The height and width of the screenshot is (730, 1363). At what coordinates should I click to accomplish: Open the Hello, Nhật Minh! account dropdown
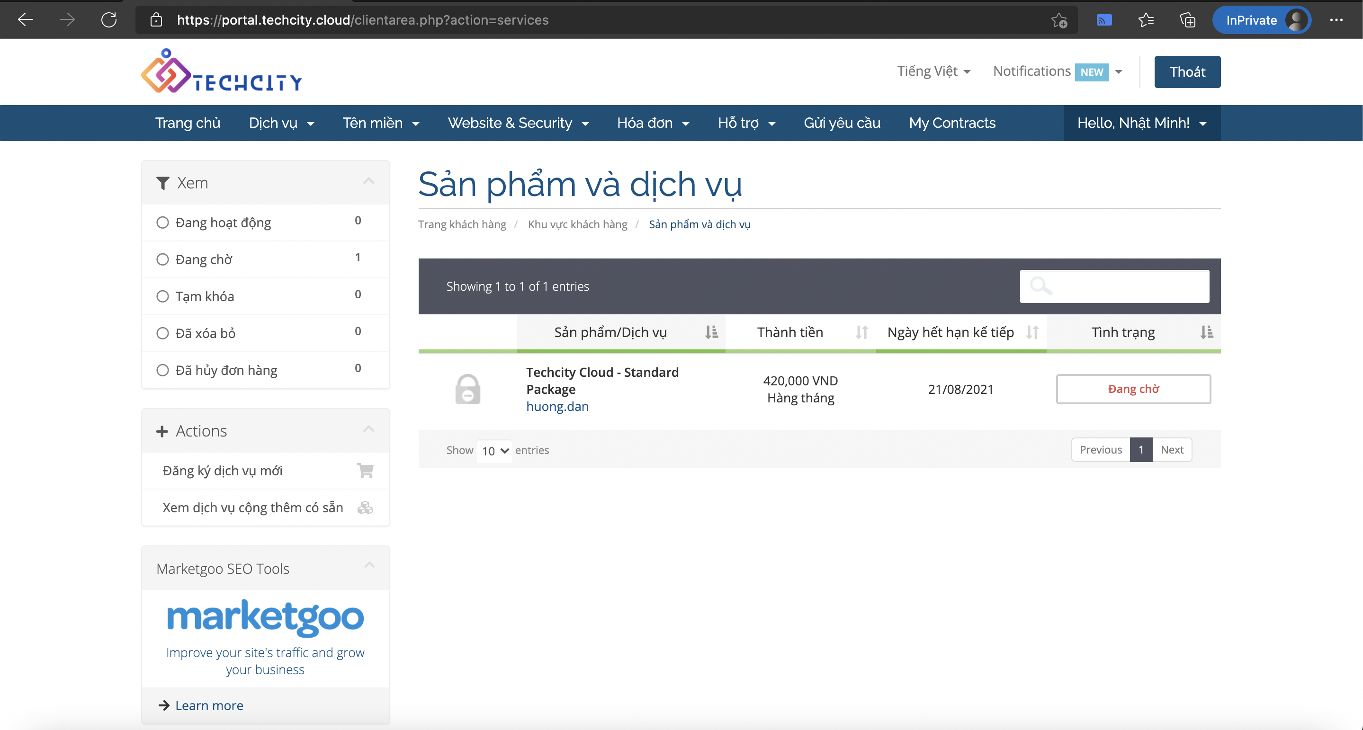[1142, 123]
